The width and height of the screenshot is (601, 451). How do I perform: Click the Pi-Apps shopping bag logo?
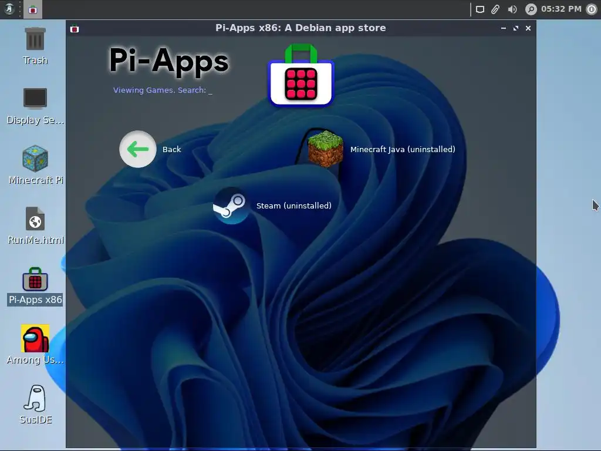(301, 75)
